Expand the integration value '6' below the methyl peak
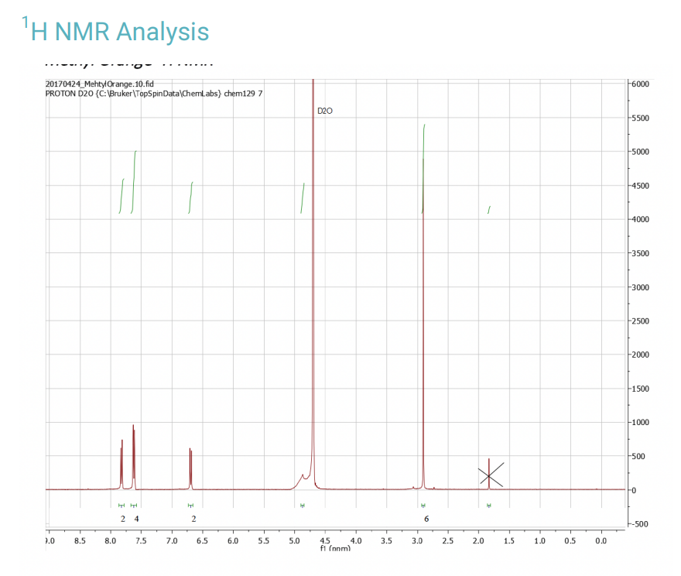The height and width of the screenshot is (576, 681). (425, 519)
